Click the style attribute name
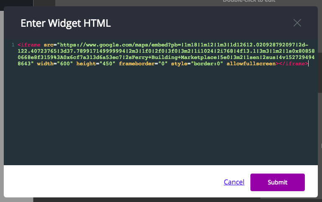 click(x=179, y=64)
